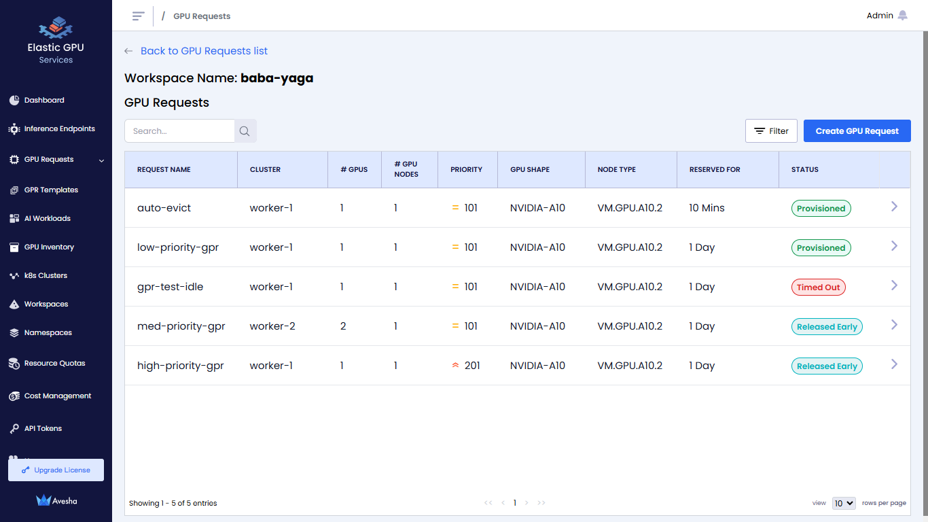Open API Tokens page
The height and width of the screenshot is (522, 928).
pyautogui.click(x=43, y=429)
